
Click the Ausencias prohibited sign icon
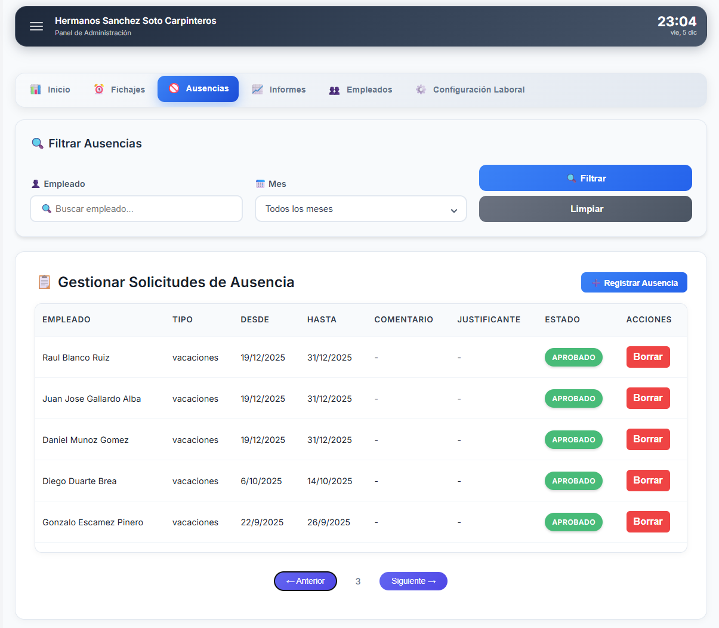(174, 88)
